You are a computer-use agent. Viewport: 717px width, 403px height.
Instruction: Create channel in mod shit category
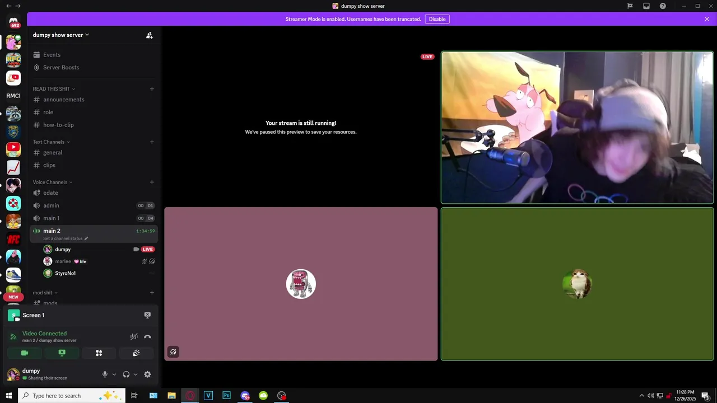152,293
